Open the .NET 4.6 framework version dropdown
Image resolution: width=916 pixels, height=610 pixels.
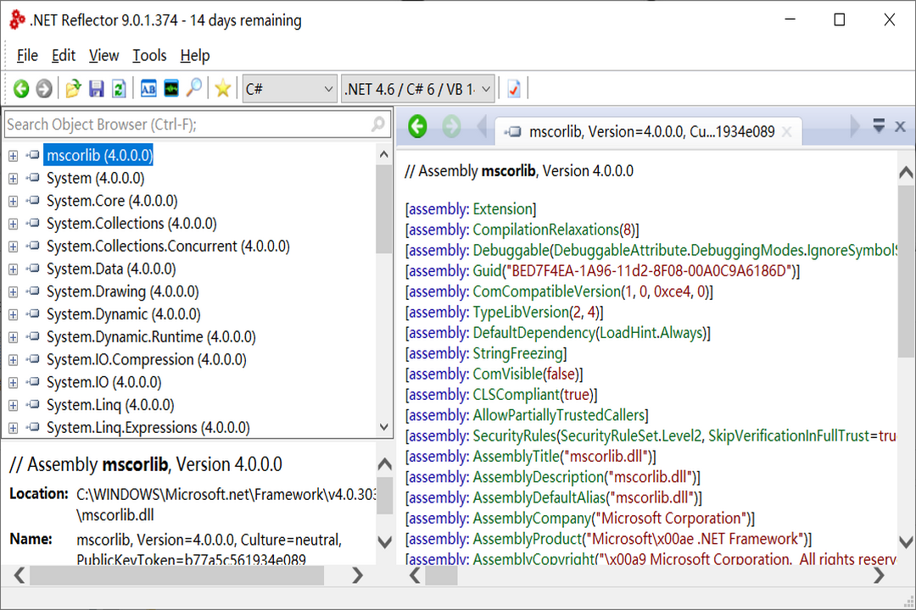(417, 89)
